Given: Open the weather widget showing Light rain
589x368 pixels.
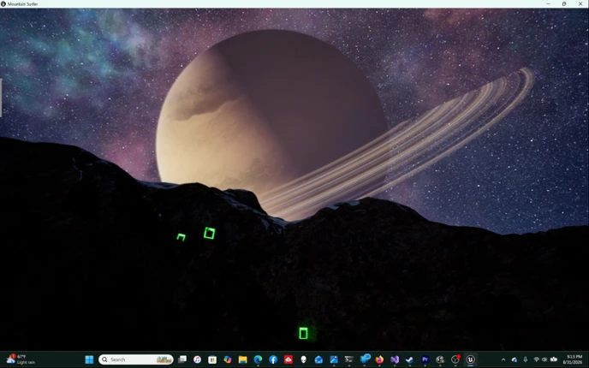Looking at the screenshot, I should click(21, 359).
